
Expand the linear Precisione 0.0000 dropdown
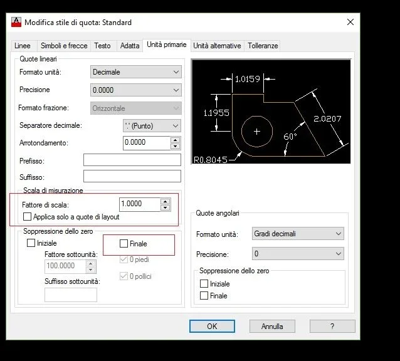coord(136,90)
